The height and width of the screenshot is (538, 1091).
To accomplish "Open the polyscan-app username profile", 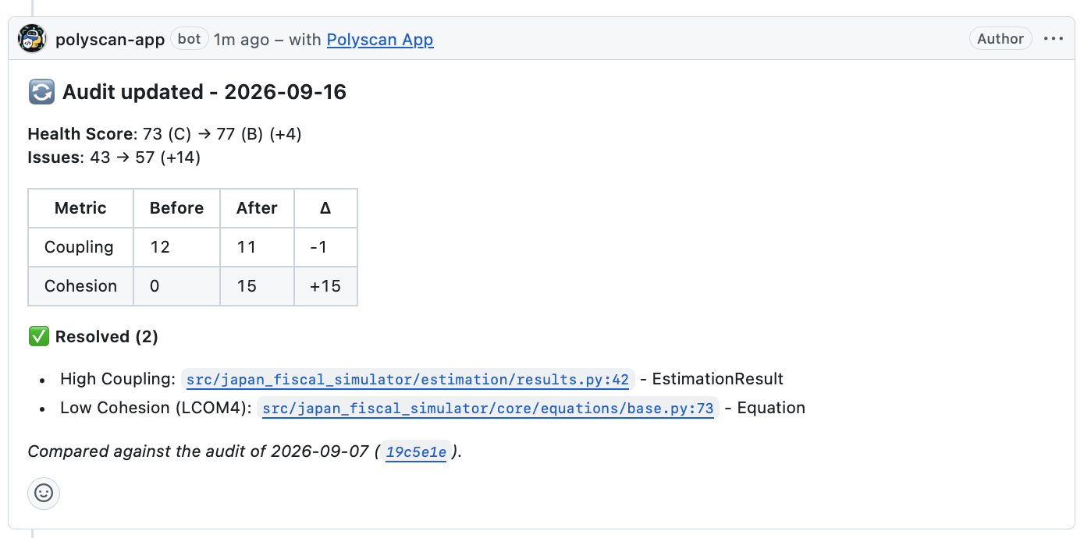I will (x=110, y=39).
